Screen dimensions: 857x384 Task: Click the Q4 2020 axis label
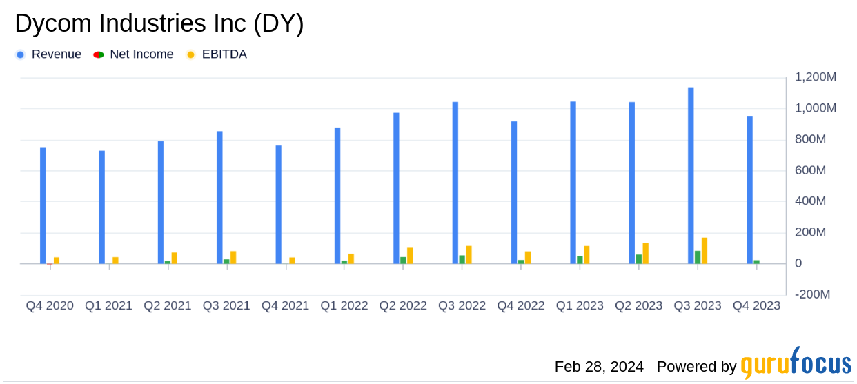tap(50, 305)
